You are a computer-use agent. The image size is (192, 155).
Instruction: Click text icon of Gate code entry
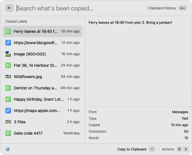[8, 133]
